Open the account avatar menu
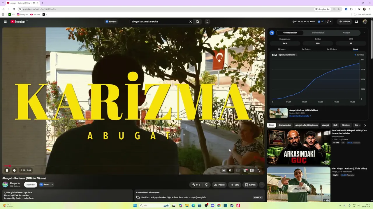Image resolution: width=373 pixels, height=209 pixels. pos(365,21)
